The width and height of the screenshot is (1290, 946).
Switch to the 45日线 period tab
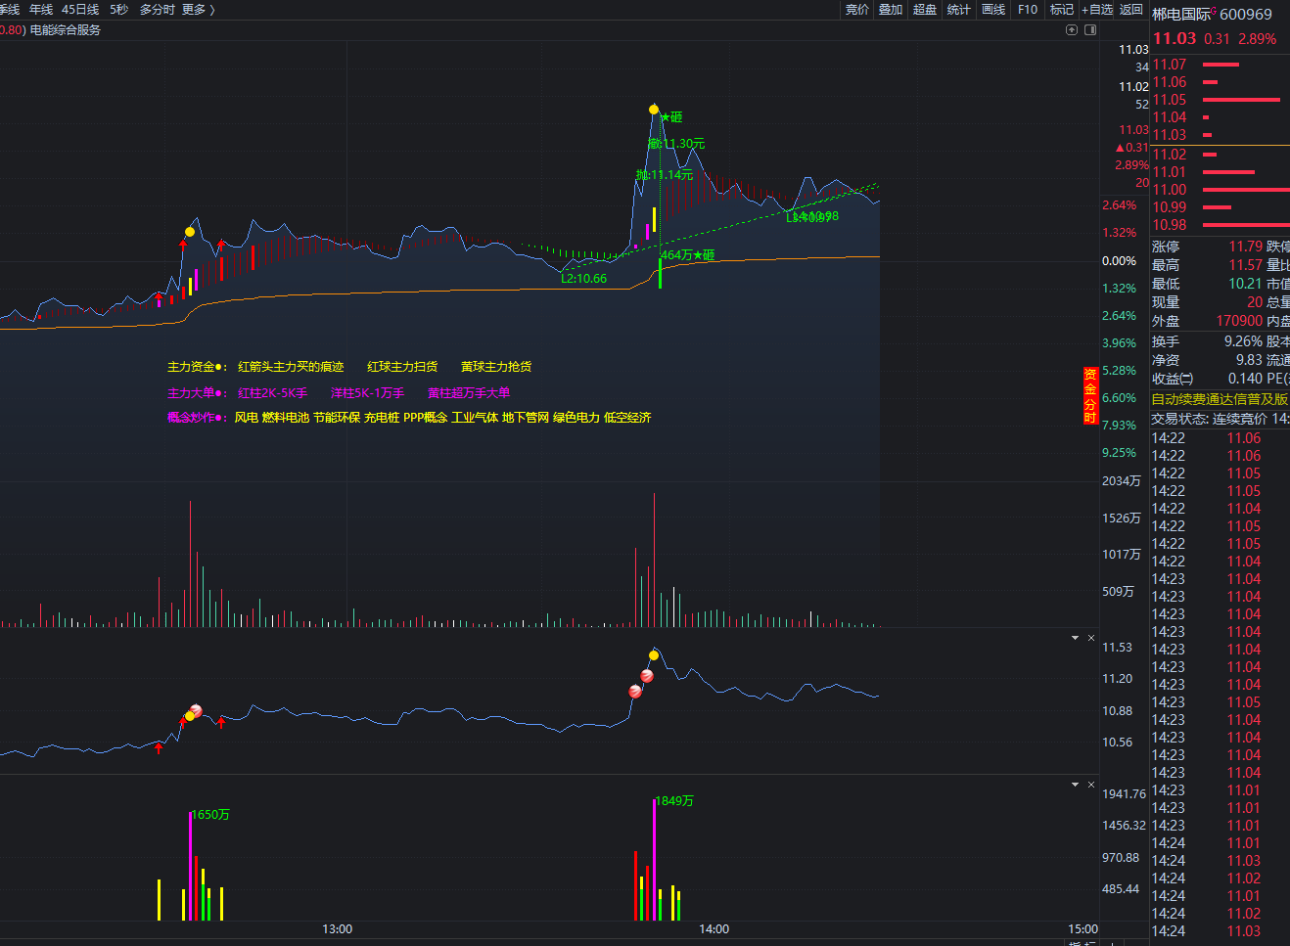tap(80, 10)
